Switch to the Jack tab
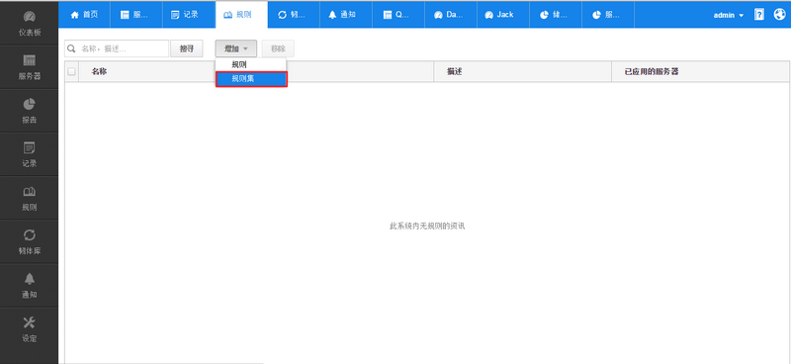 (x=503, y=15)
